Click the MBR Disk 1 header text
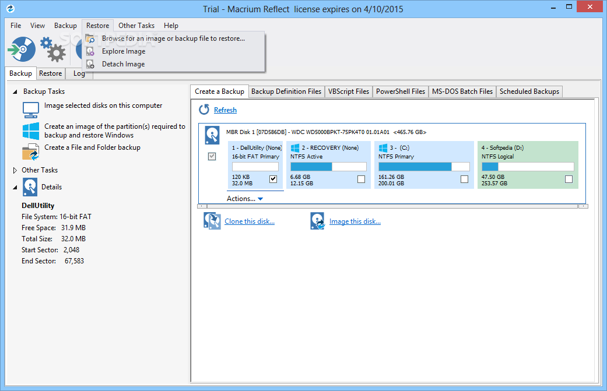 coord(326,132)
